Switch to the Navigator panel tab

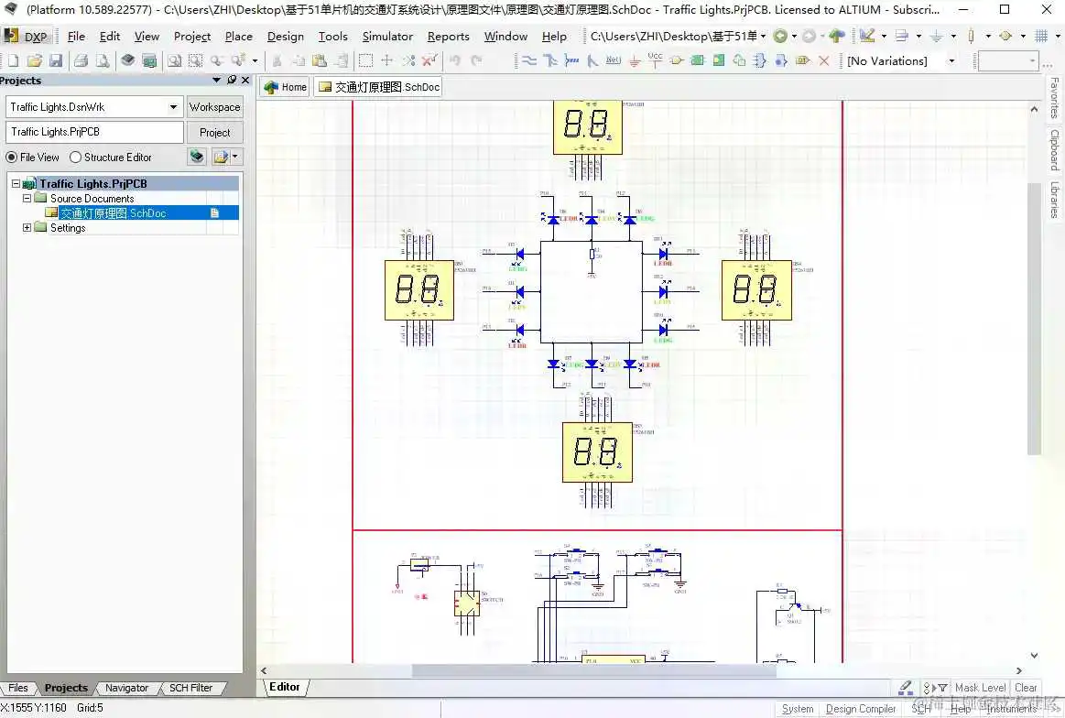(126, 688)
